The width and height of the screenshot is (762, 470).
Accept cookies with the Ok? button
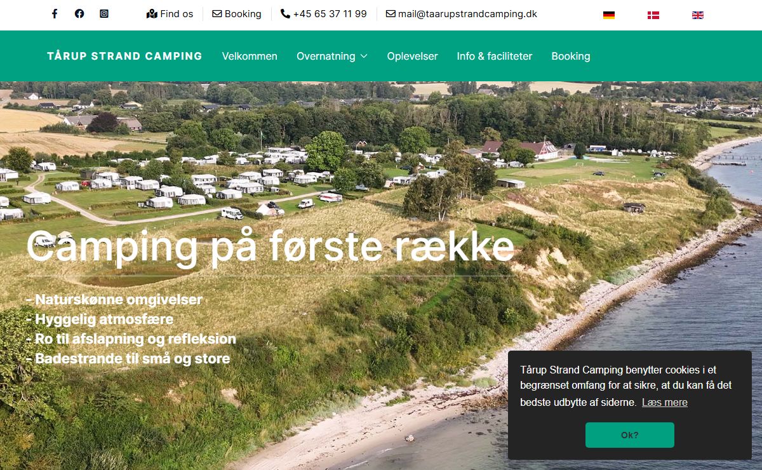(x=630, y=435)
